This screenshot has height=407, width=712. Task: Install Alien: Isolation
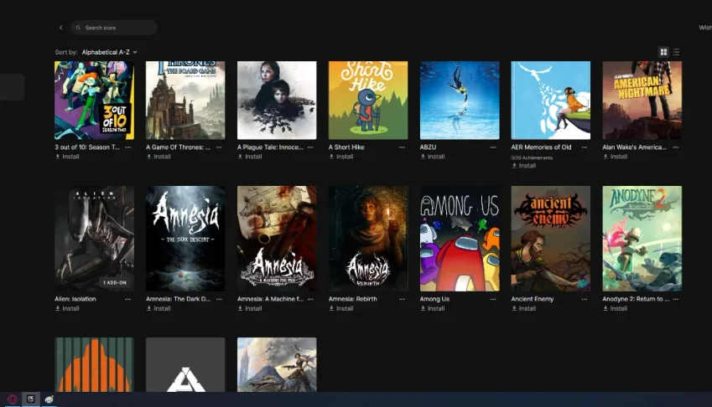67,309
